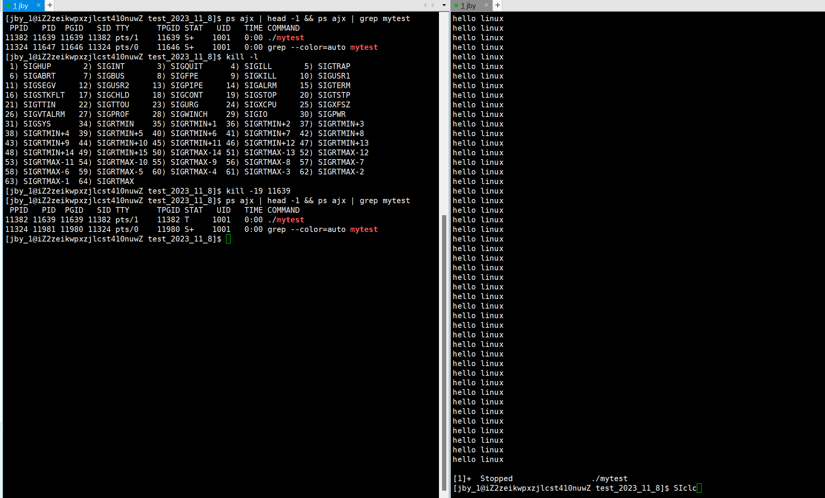Click left tab-scroll arrow in left pane
Image resolution: width=825 pixels, height=498 pixels.
(425, 5)
